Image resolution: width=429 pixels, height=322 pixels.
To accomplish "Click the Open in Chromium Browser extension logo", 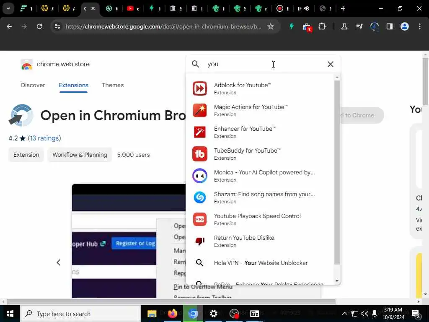I will [x=21, y=115].
